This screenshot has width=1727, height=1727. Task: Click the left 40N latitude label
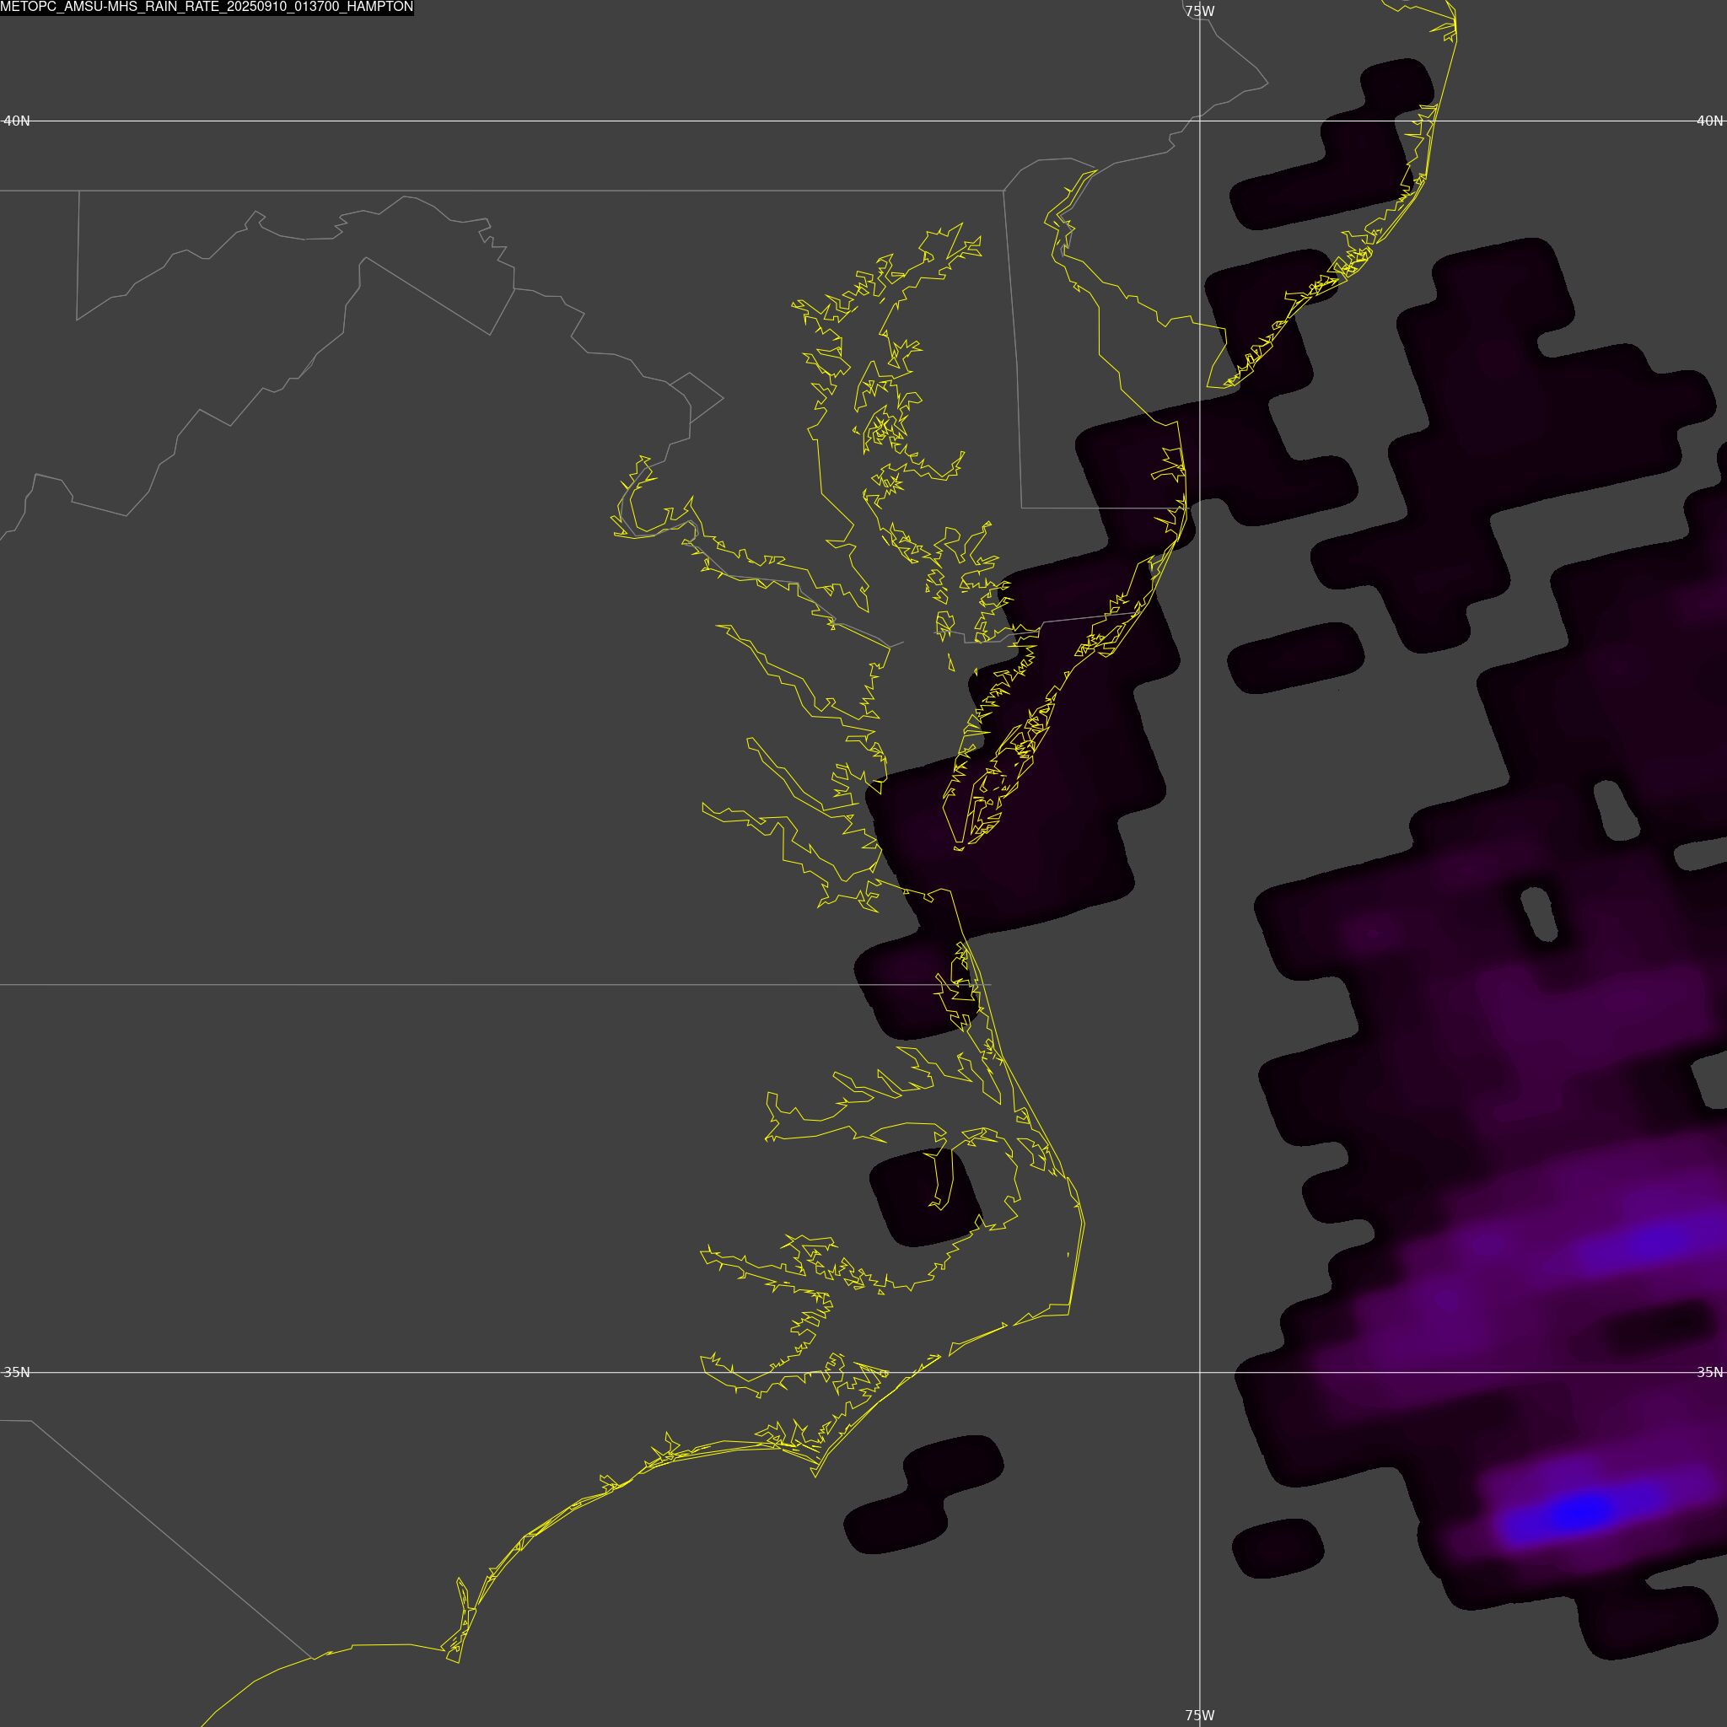[x=17, y=121]
